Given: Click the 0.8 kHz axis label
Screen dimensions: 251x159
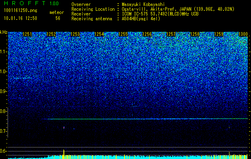Looking at the screenshot, I should point(3,111).
